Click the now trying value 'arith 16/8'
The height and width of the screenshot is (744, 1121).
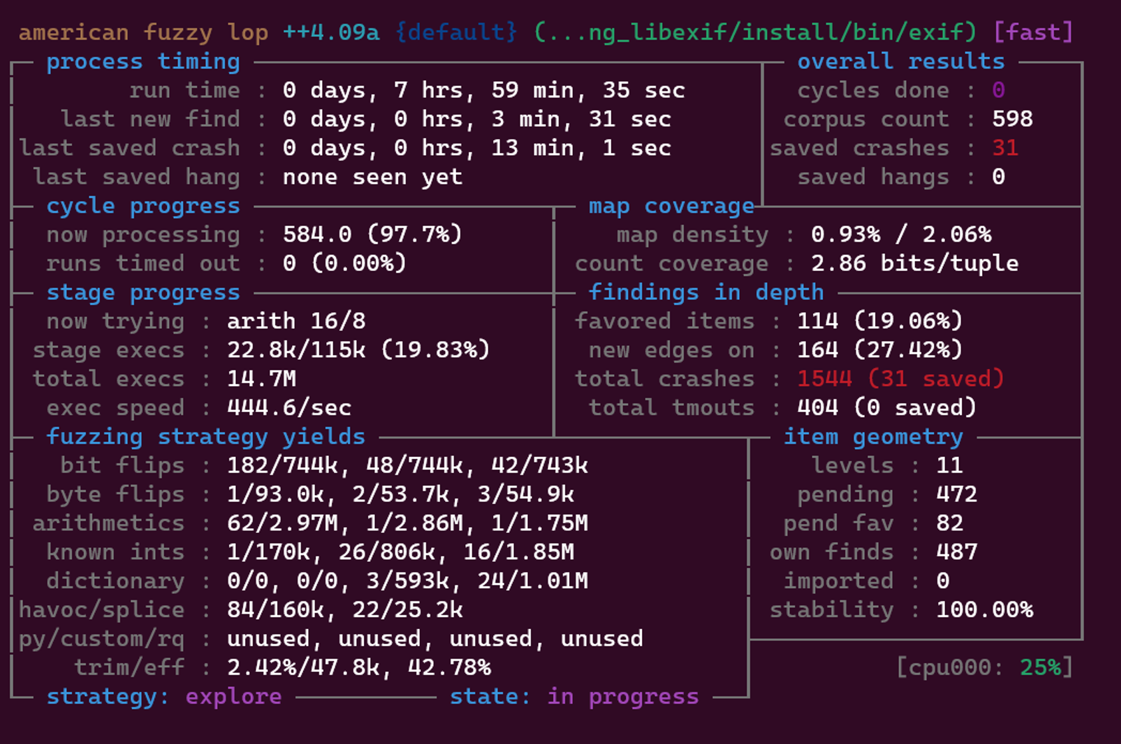coord(297,322)
